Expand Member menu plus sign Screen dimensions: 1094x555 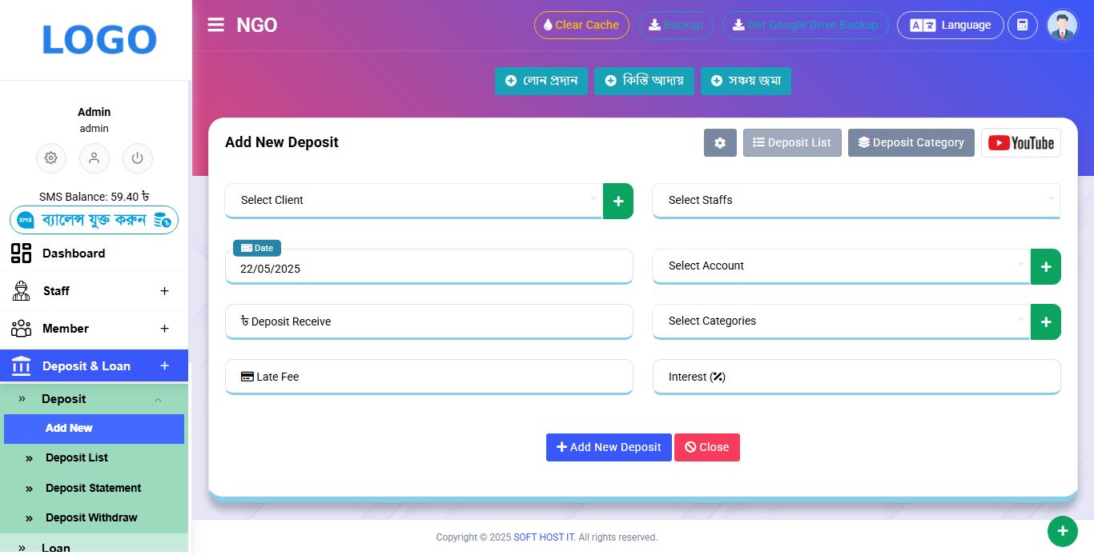coord(164,329)
